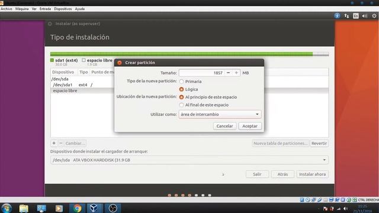Image resolution: width=379 pixels, height=213 pixels.
Task: Open the Ver menu
Action: (x=34, y=9)
